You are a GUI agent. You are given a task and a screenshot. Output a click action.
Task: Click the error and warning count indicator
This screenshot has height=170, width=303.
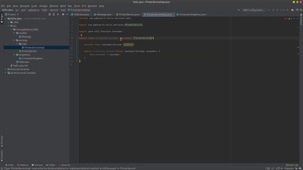pos(288,18)
